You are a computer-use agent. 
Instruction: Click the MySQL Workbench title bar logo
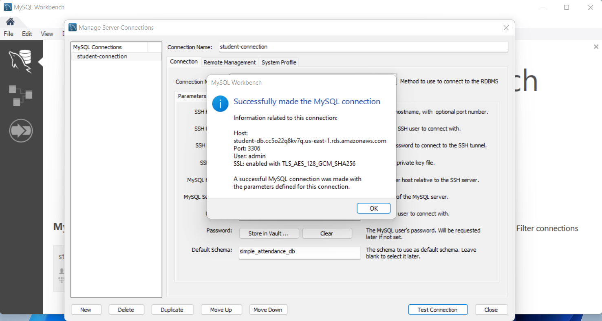click(7, 7)
